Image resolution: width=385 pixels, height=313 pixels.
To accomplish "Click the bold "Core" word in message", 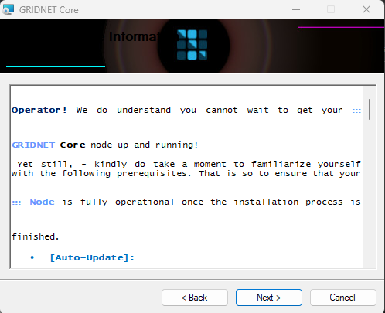I will (x=73, y=145).
